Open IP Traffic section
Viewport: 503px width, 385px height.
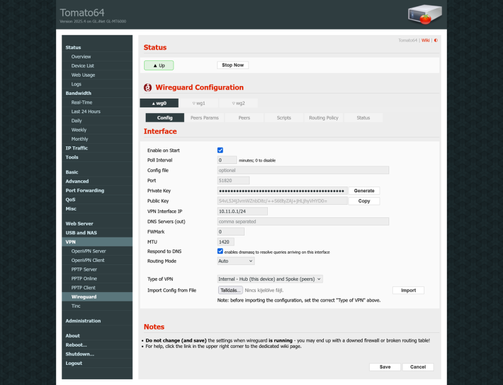pos(77,148)
